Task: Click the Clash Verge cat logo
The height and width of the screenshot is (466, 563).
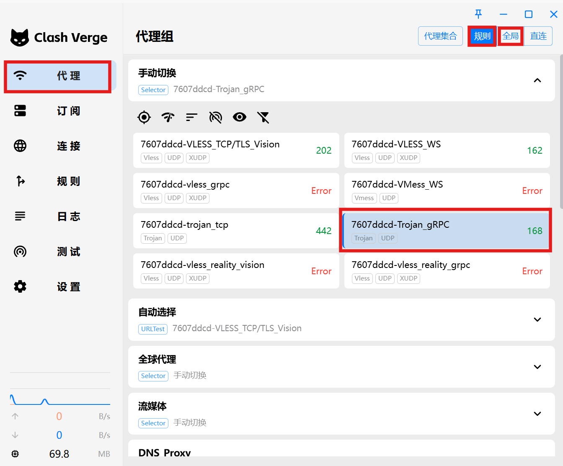Action: 20,38
